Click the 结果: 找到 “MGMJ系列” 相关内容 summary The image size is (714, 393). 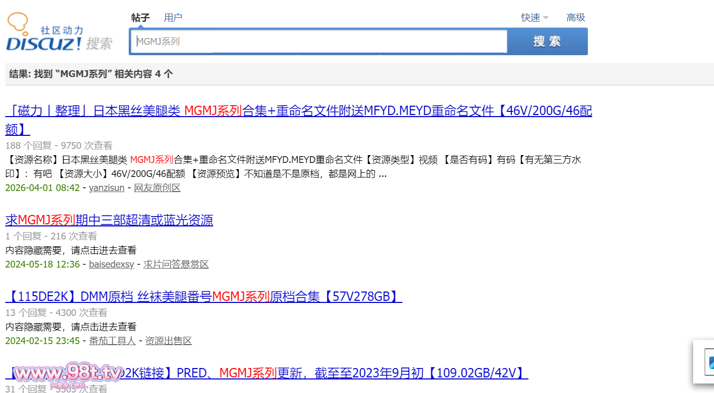click(x=91, y=74)
